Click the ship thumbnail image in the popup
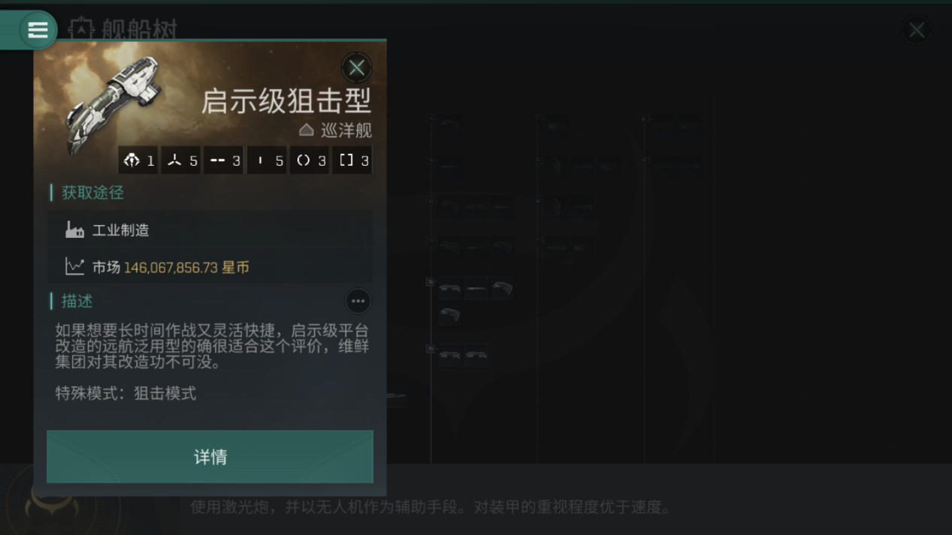Screen dimensions: 952x535 pyautogui.click(x=113, y=105)
